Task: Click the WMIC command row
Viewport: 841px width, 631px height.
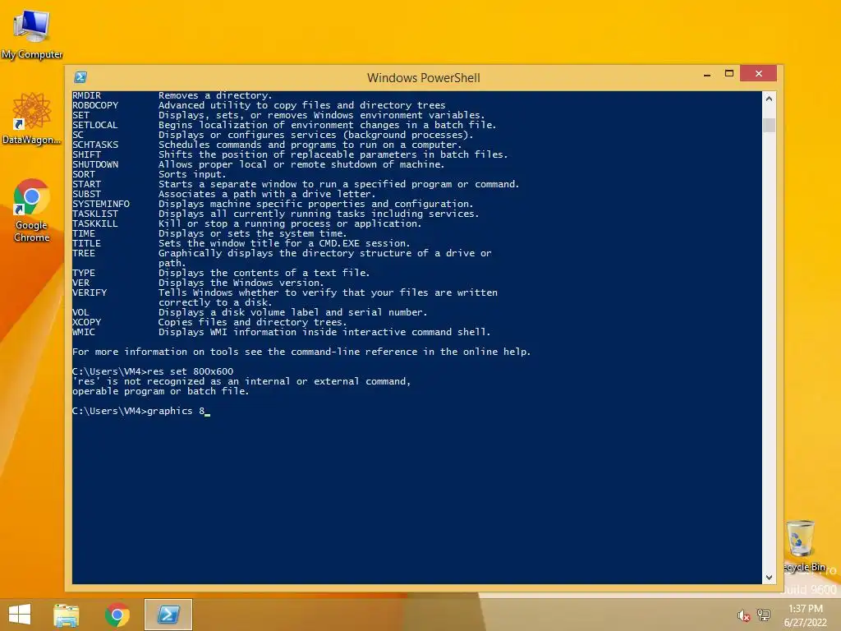Action: click(282, 332)
